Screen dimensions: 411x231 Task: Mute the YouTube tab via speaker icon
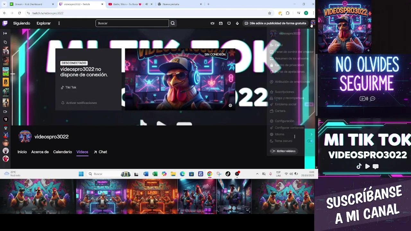click(x=146, y=4)
